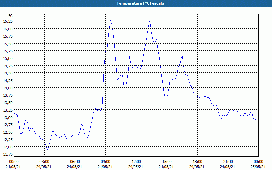Select the 16,25 y-axis label
The height and width of the screenshot is (170, 272).
[8, 21]
